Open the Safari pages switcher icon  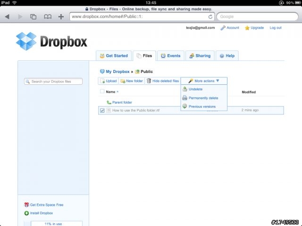33,17
